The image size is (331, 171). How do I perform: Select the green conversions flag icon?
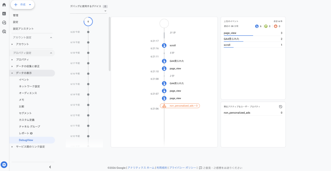click(266, 26)
